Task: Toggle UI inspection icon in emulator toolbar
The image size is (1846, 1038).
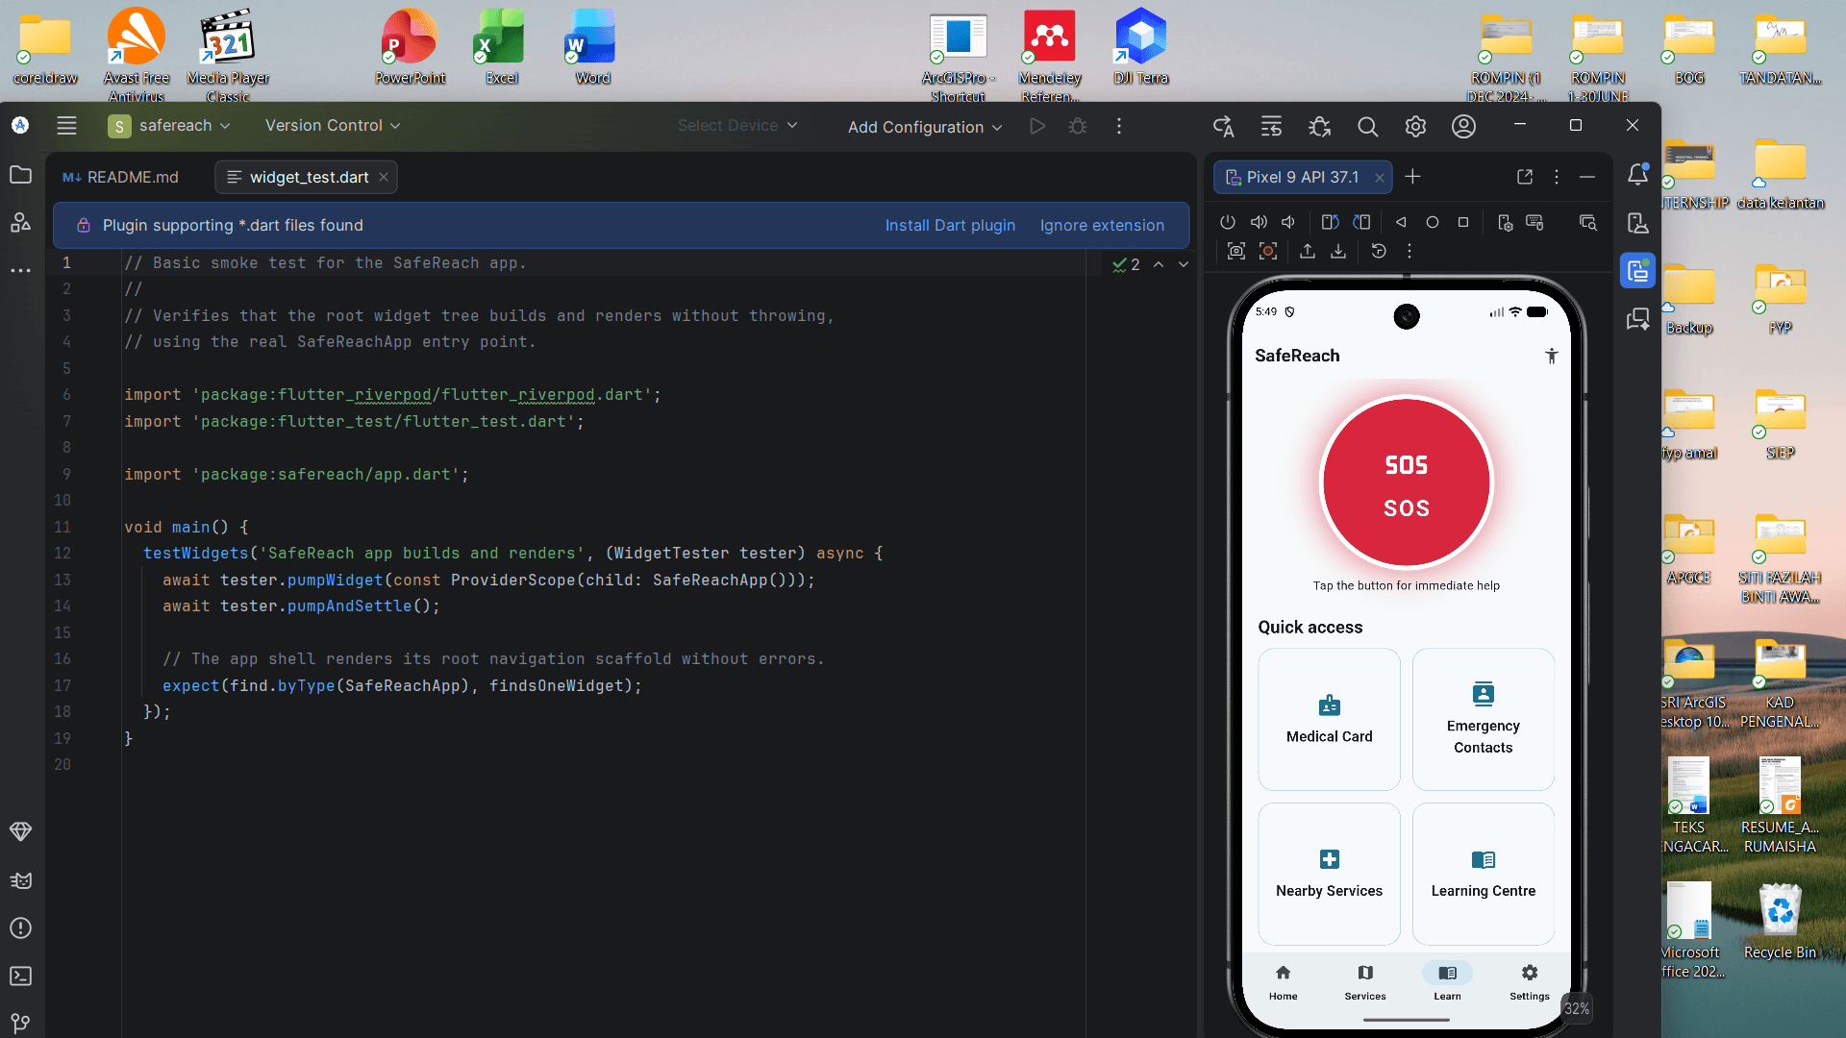Action: point(1588,223)
